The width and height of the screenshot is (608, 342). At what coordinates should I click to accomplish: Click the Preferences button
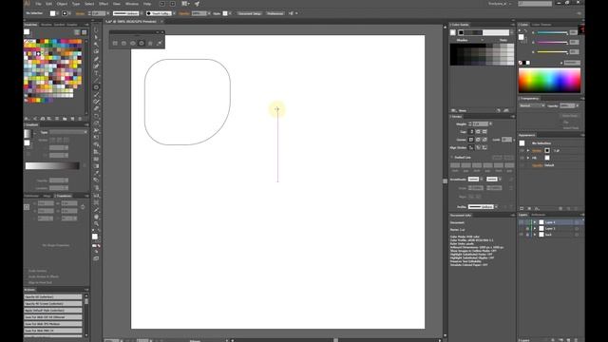click(275, 13)
